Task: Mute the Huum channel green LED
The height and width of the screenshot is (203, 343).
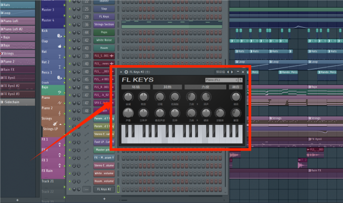Action: pyautogui.click(x=70, y=48)
